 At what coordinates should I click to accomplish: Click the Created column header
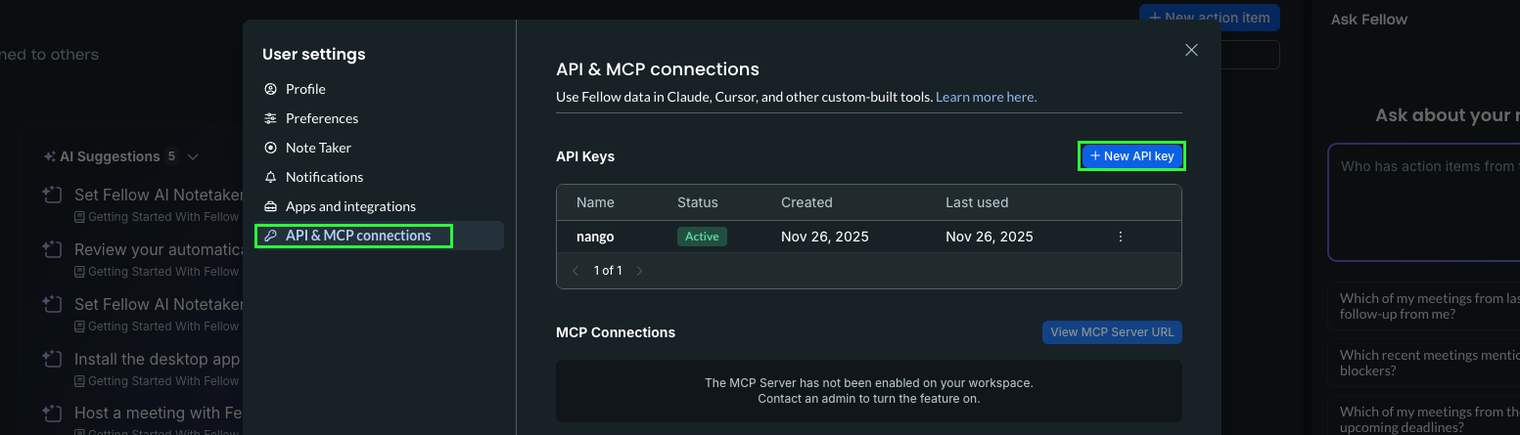tap(806, 202)
